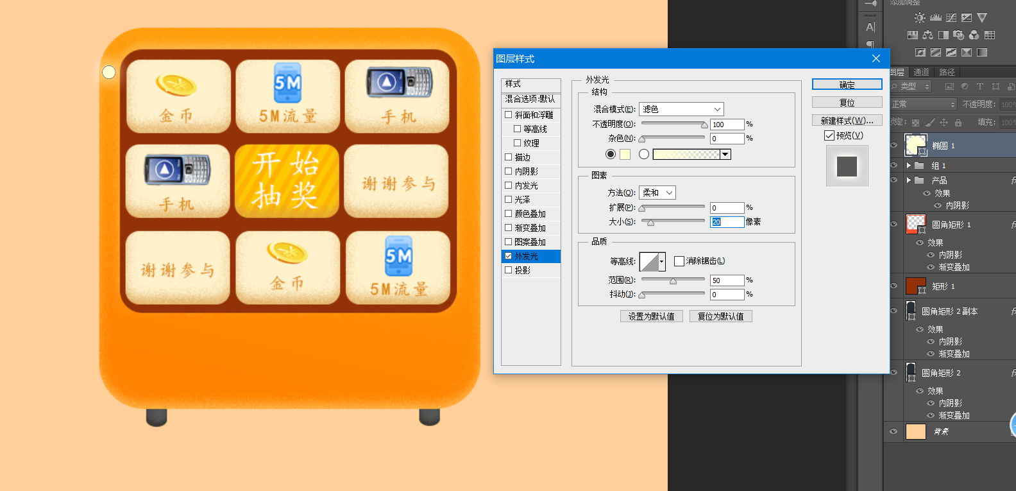This screenshot has width=1016, height=491.
Task: Toggle the 预览 (Preview) checkbox
Action: coord(829,135)
